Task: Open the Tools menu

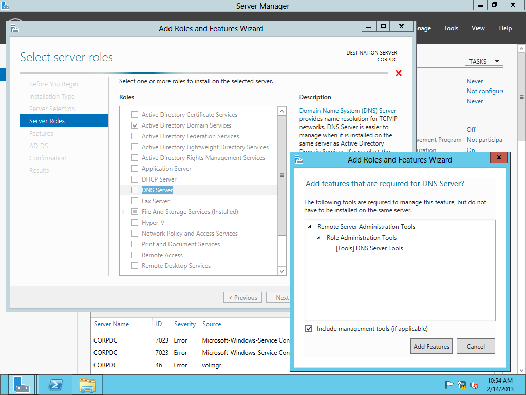Action: [450, 28]
